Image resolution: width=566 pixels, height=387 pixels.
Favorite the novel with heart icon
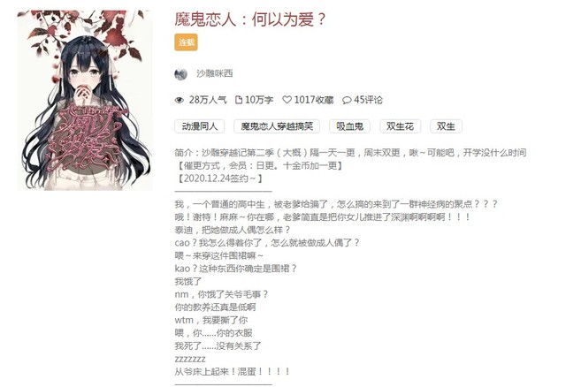pos(287,100)
